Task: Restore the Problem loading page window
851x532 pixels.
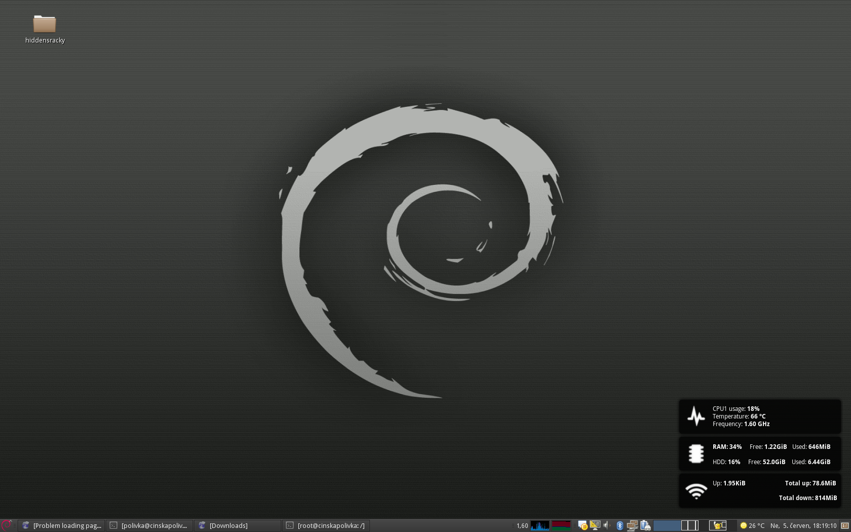Action: click(62, 525)
